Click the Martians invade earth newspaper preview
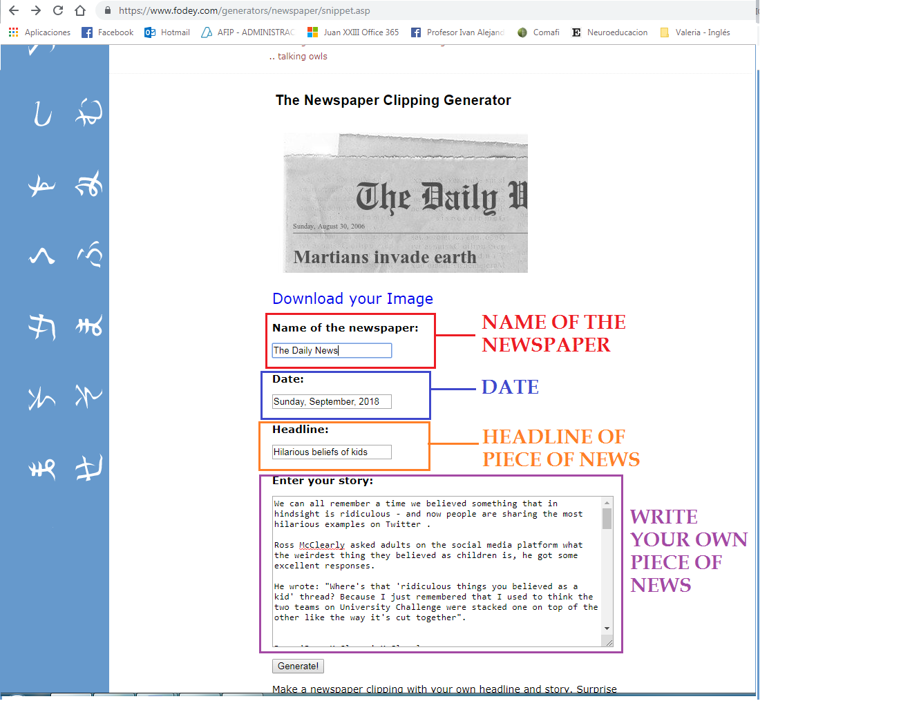Image resolution: width=901 pixels, height=710 pixels. point(404,203)
